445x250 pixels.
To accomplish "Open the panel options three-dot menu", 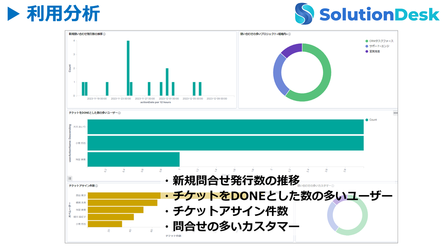I will (395, 113).
